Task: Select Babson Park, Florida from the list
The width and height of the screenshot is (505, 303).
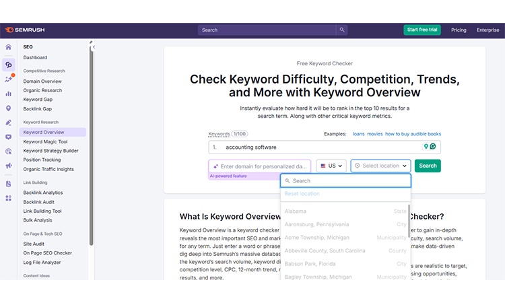Action: [345, 264]
